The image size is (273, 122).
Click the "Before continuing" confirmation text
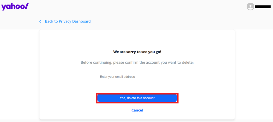(137, 63)
